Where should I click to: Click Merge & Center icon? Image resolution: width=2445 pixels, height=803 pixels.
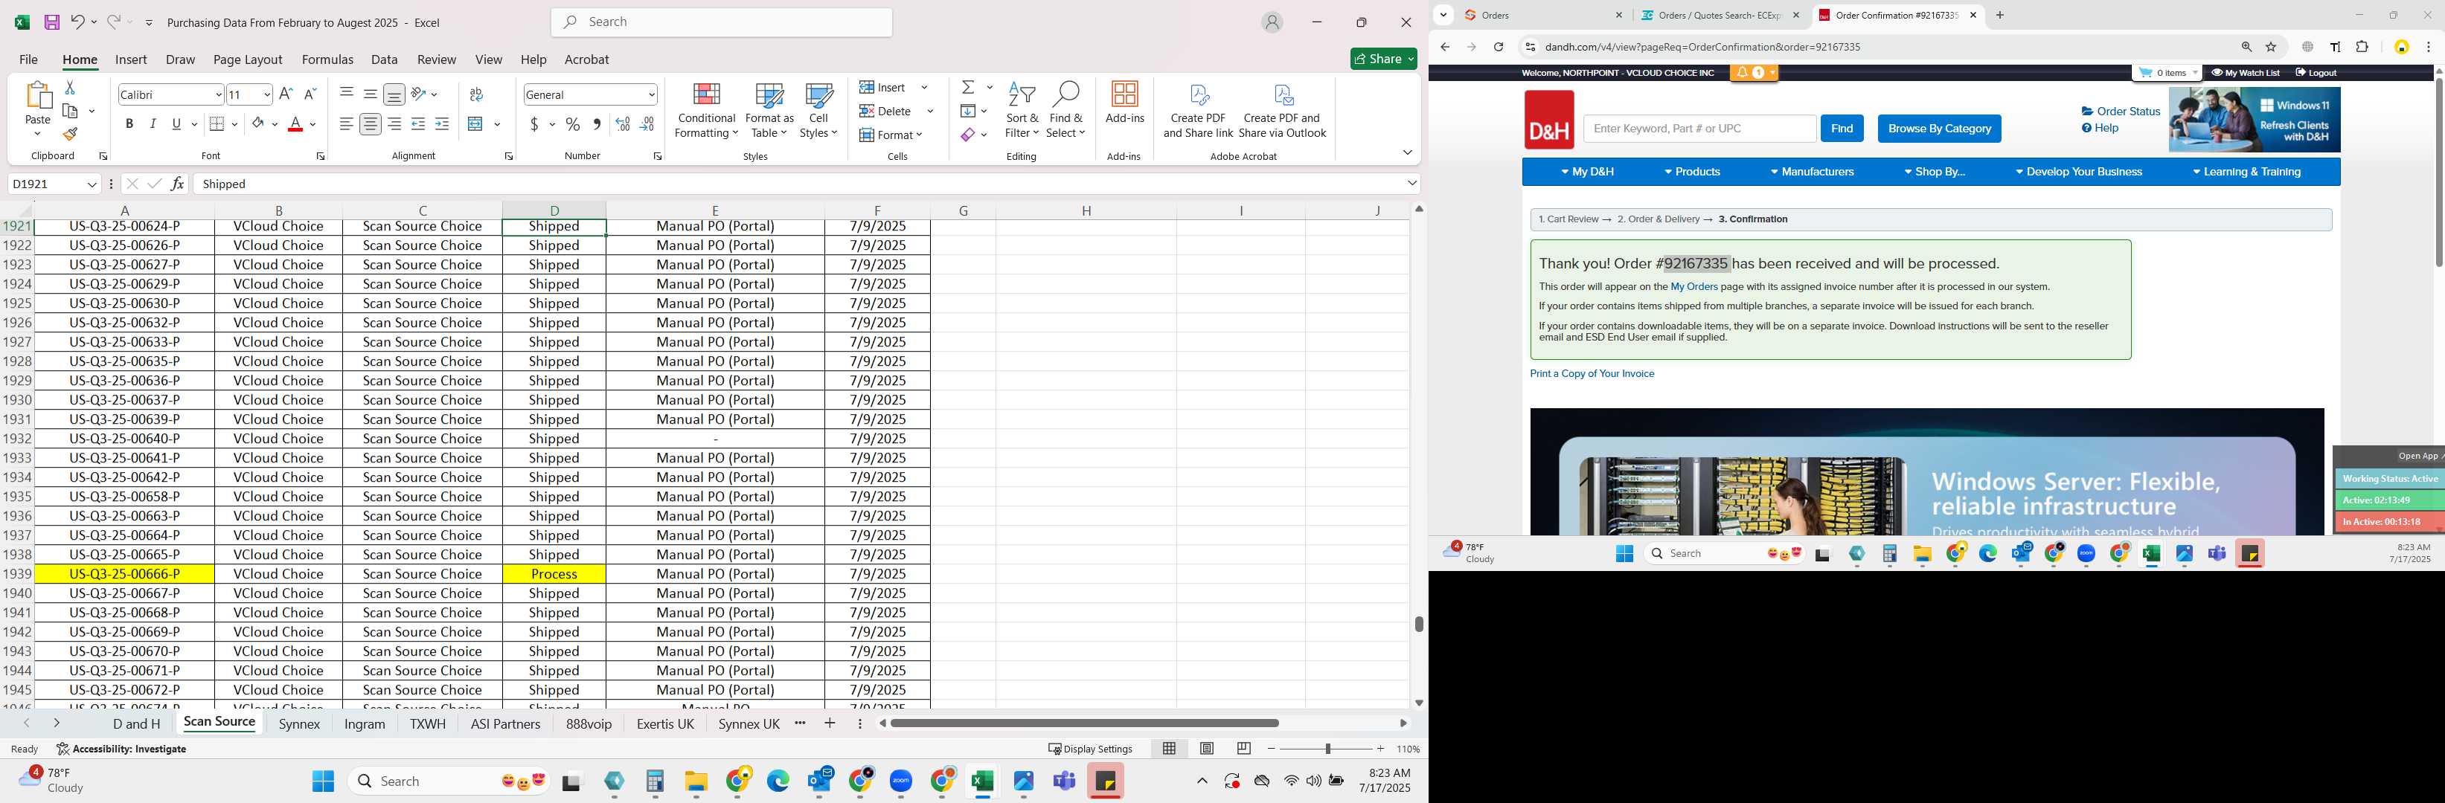tap(476, 124)
